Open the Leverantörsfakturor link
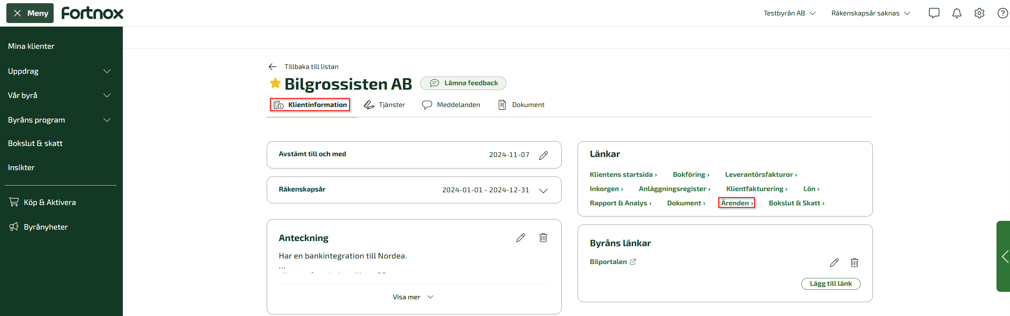 point(761,174)
